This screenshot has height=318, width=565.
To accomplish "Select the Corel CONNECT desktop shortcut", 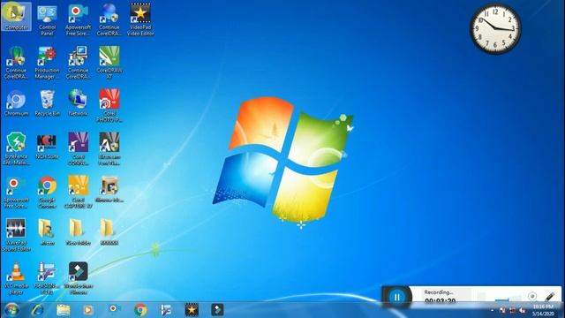I will [79, 149].
